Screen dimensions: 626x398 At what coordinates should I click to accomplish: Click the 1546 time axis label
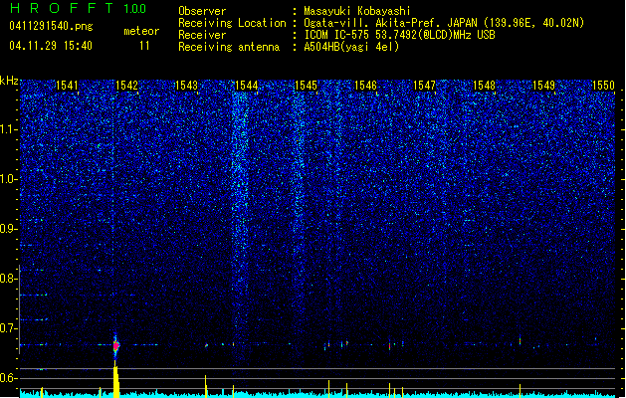365,86
